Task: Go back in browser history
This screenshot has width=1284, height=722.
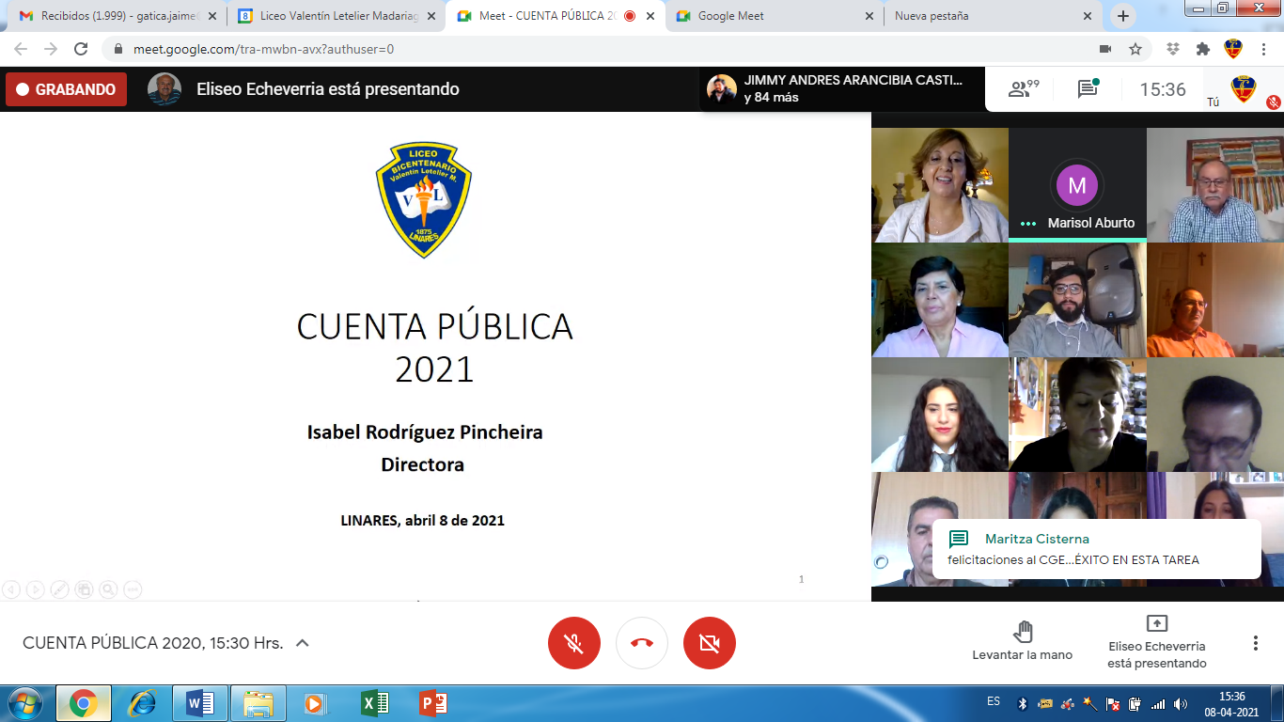Action: pyautogui.click(x=21, y=49)
